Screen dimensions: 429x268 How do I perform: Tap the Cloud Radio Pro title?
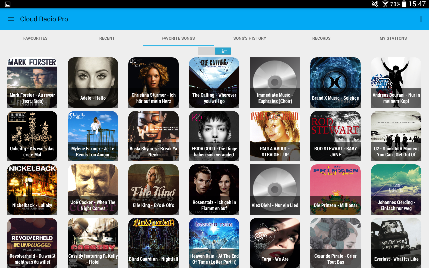pos(44,19)
